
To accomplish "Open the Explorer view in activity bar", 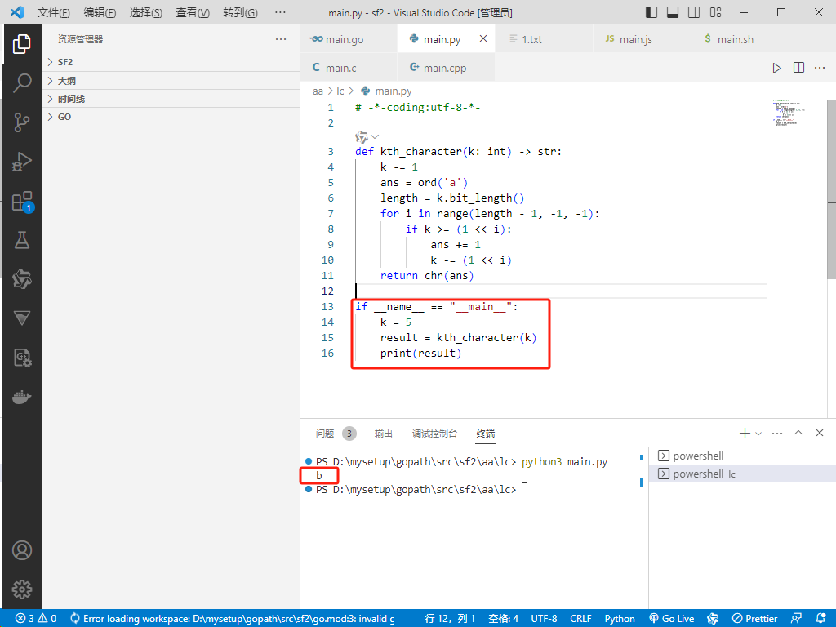I will click(x=22, y=44).
